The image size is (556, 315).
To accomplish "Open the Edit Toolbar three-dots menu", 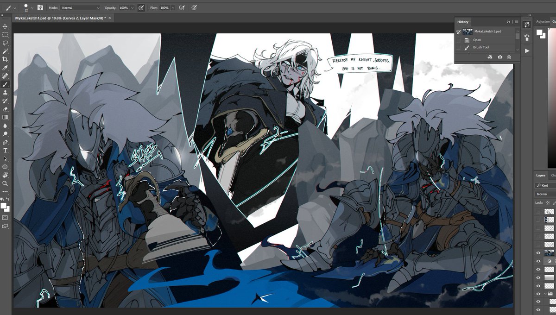I will [5, 191].
